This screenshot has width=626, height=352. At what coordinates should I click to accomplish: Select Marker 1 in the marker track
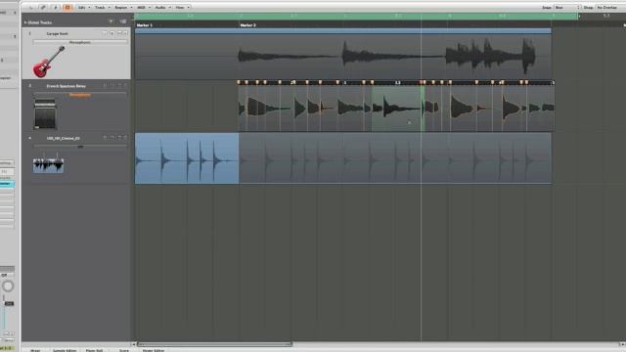pos(145,25)
